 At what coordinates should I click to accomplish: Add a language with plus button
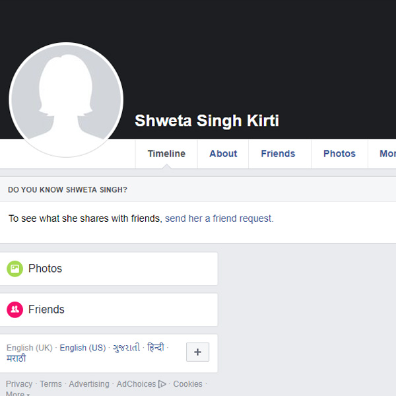[x=197, y=352]
